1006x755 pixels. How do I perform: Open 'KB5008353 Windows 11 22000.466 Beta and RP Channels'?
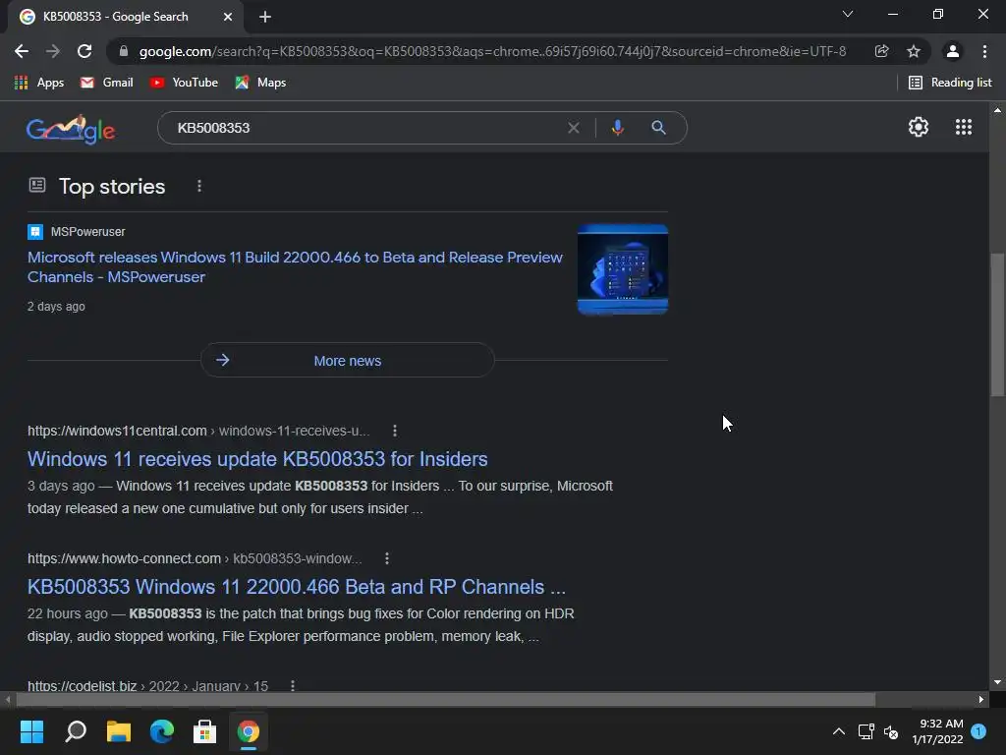point(297,587)
